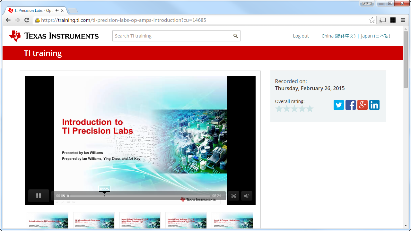The height and width of the screenshot is (231, 411).
Task: Go back in the browser
Action: click(8, 20)
